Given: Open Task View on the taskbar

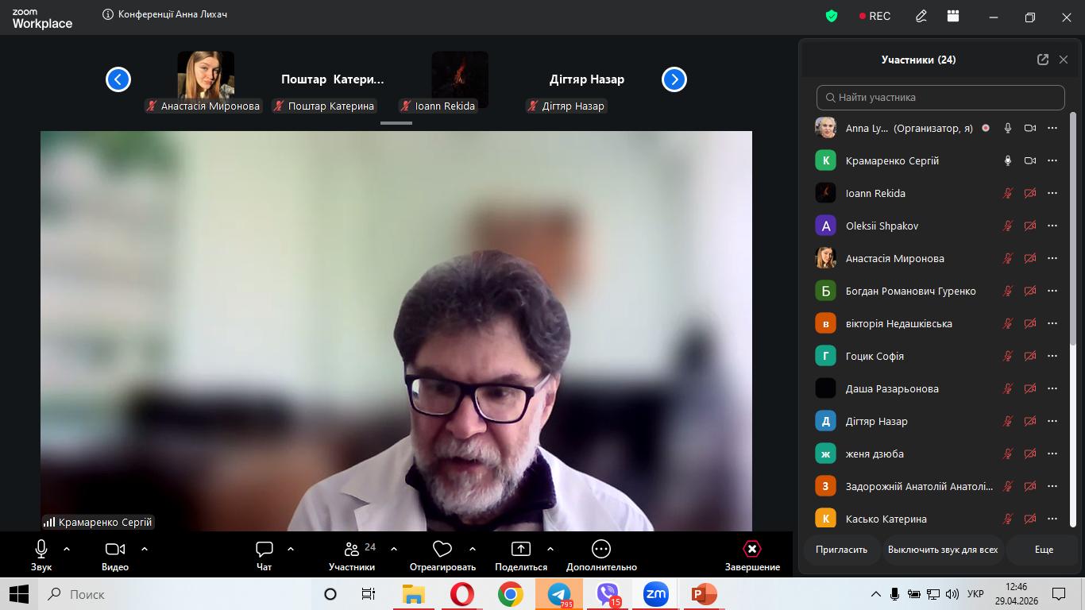Looking at the screenshot, I should [x=369, y=594].
